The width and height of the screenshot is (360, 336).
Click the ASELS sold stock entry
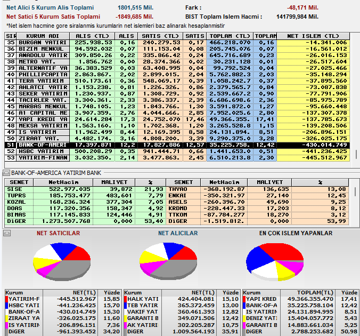[x=257, y=202]
